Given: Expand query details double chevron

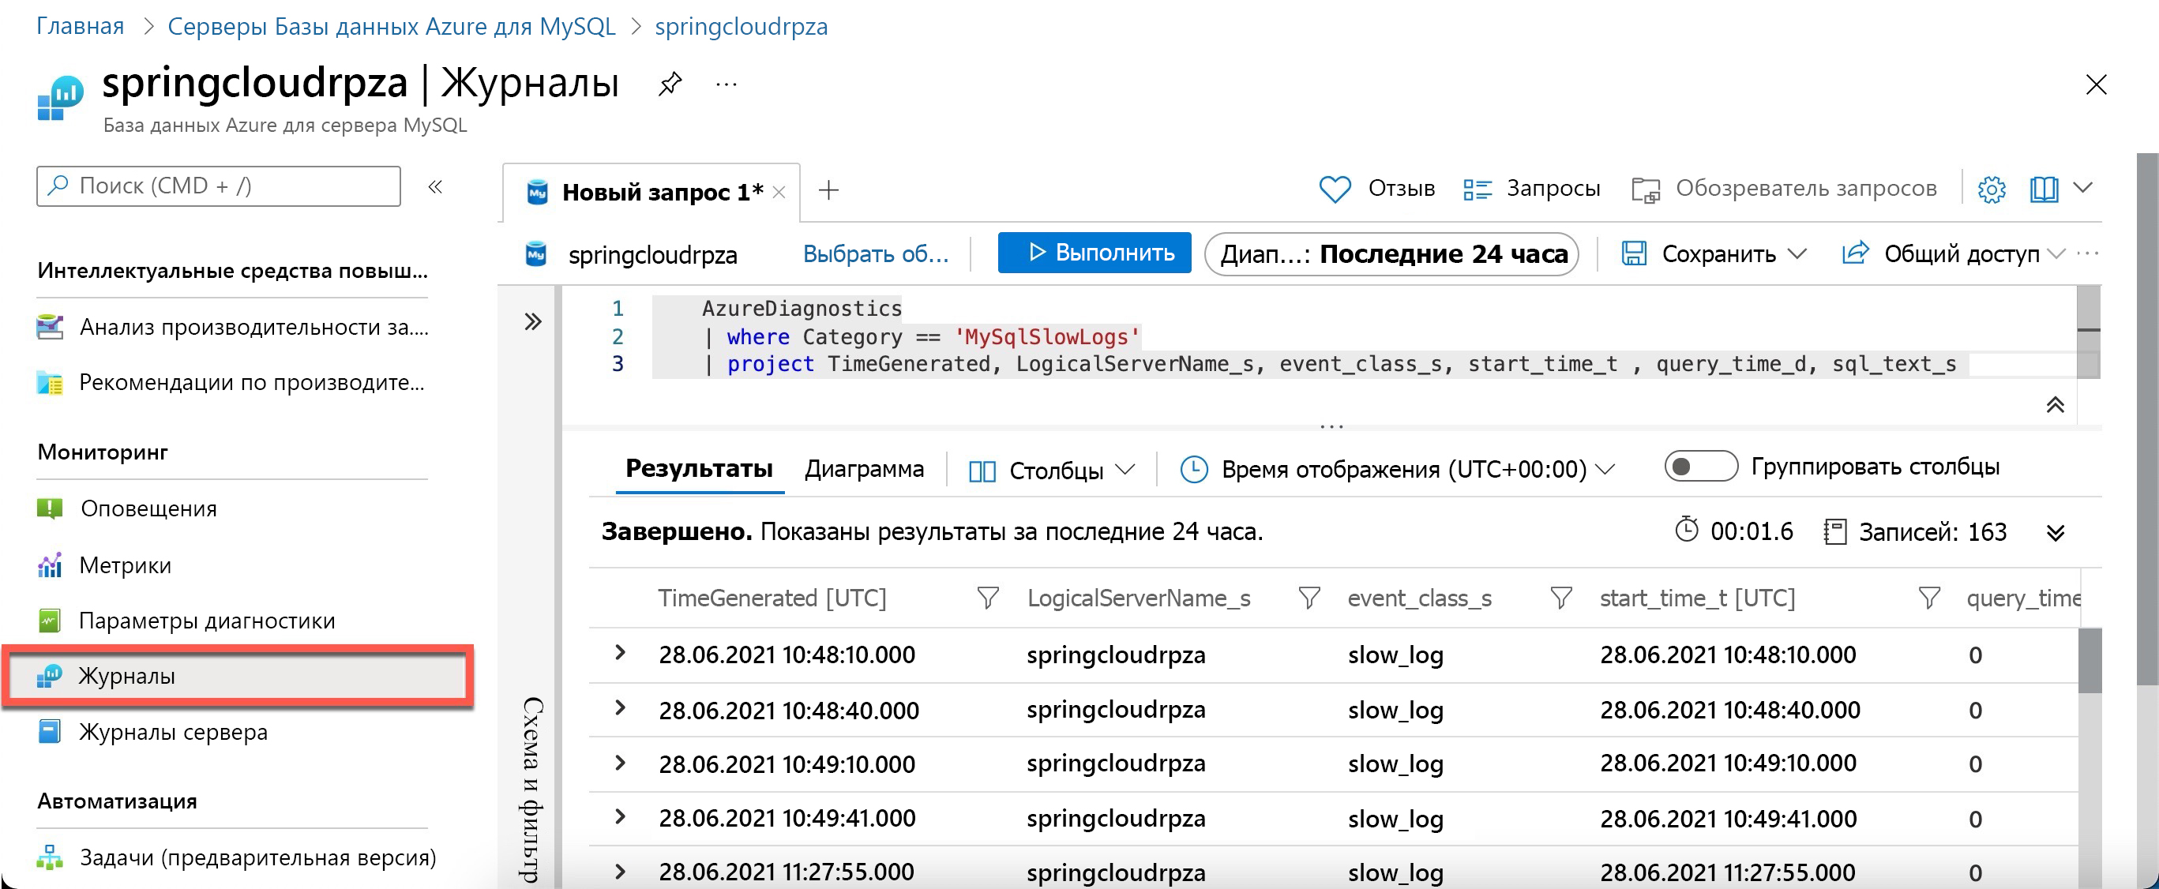Looking at the screenshot, I should point(2055,533).
